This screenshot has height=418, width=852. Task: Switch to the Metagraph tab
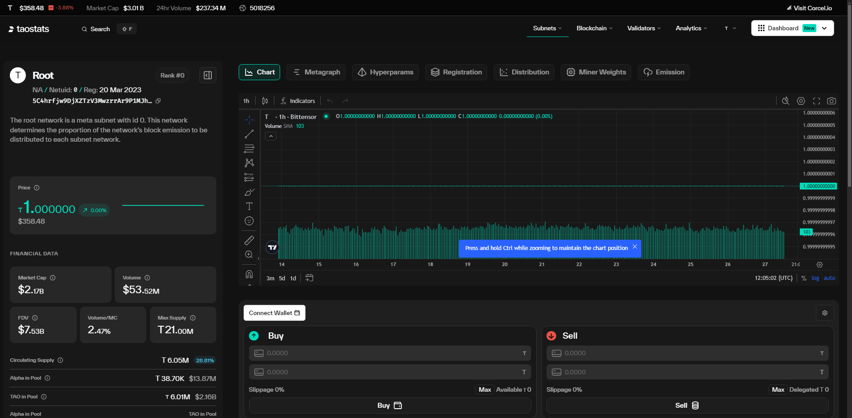pyautogui.click(x=316, y=72)
